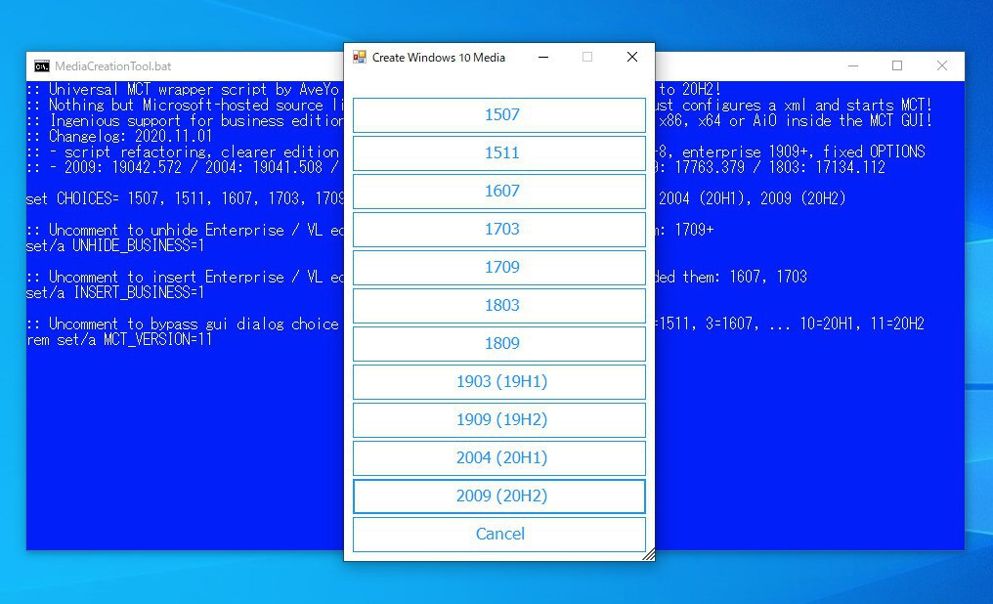This screenshot has width=993, height=604.
Task: Click the 'set/a UNHIDE_BUSINESS=1' console line
Action: [115, 245]
